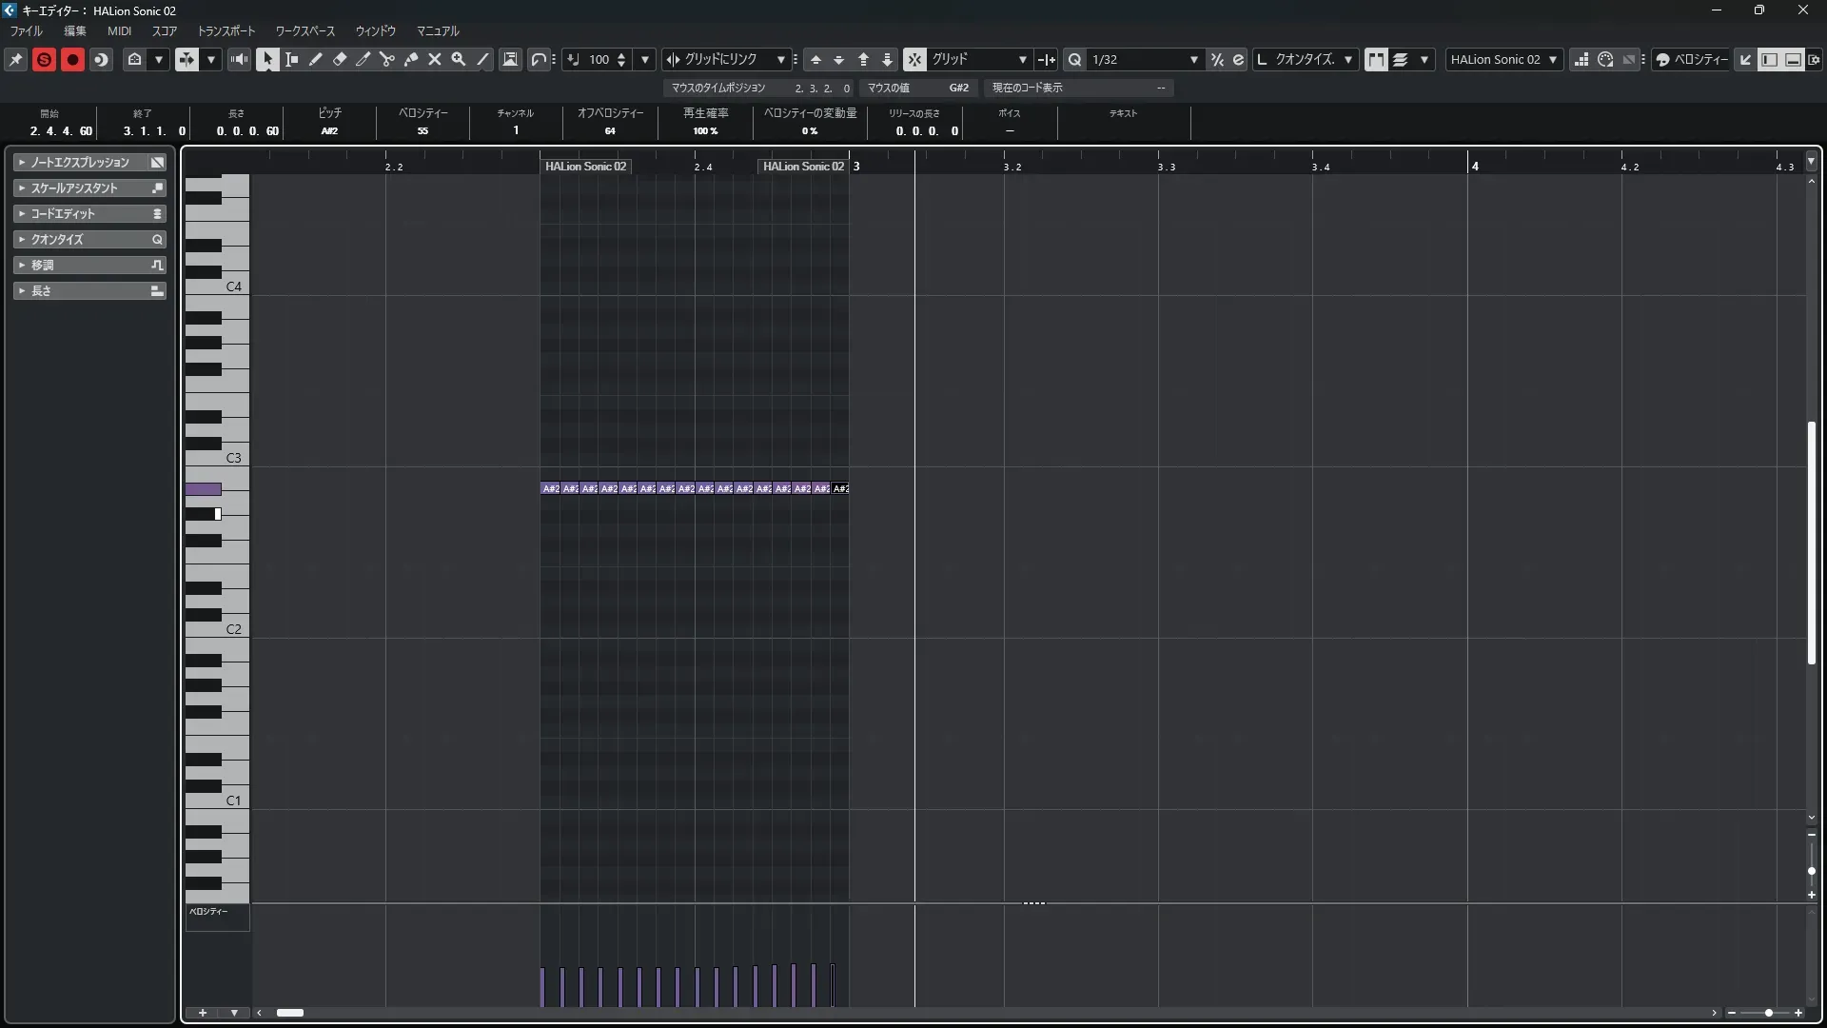Toggle the Solo Editor button
The width and height of the screenshot is (1827, 1028).
(44, 59)
